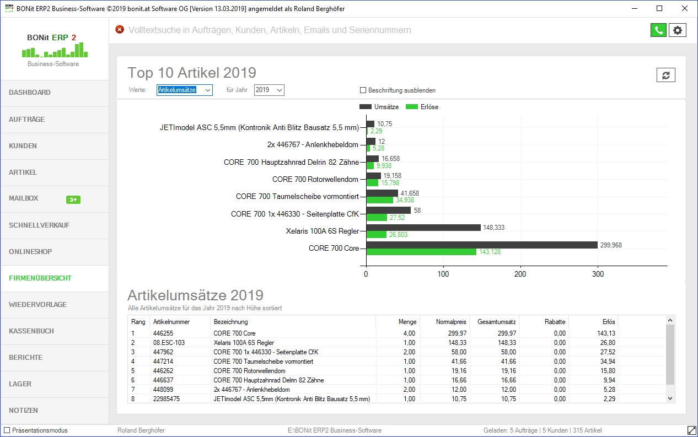Click the Artikelumsätze 2019 heading
Image resolution: width=698 pixels, height=437 pixels.
tap(195, 295)
